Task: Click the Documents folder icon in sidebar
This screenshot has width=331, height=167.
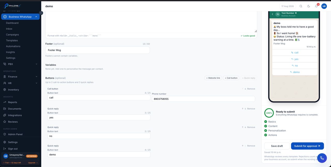Action: coord(5,109)
